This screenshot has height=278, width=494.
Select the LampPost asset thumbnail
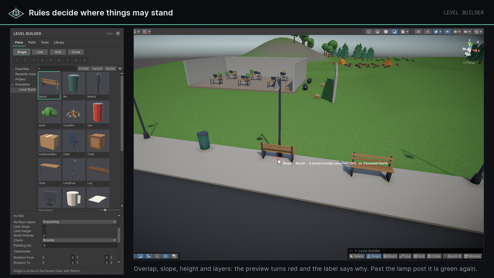coord(74,172)
